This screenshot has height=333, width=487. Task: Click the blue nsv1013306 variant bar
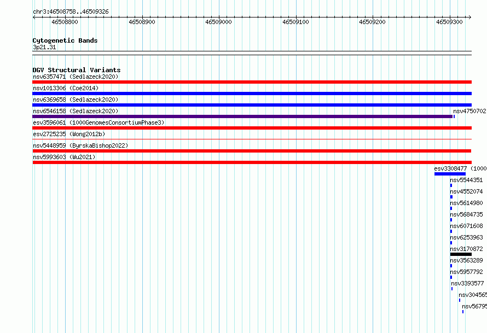(252, 94)
